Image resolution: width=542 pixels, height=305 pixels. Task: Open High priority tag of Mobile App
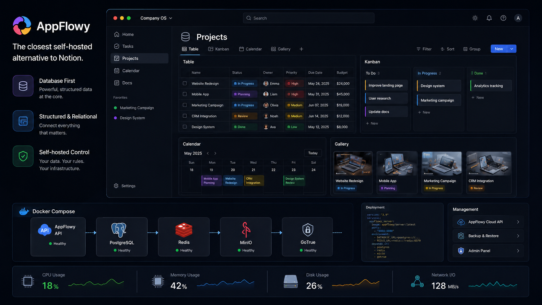(x=294, y=94)
